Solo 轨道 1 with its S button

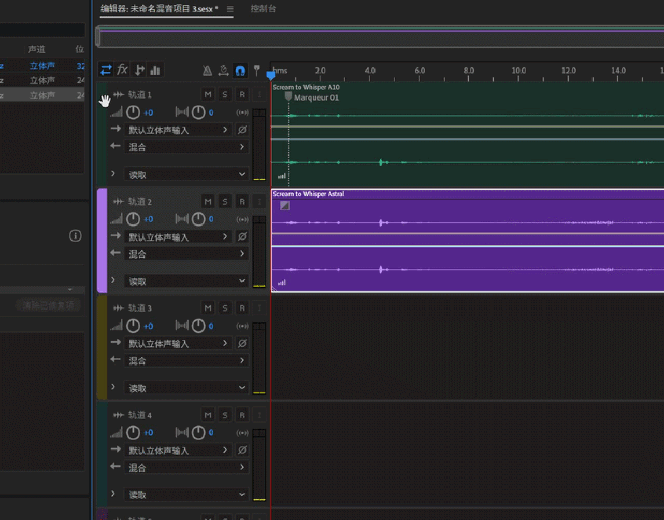tap(225, 94)
